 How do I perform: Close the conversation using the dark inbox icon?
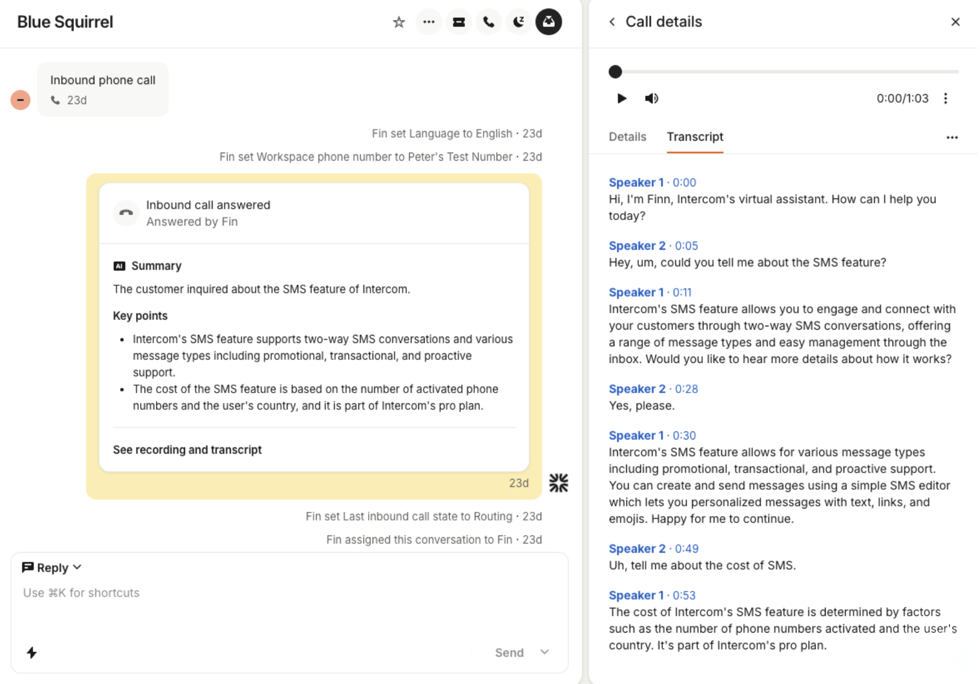(549, 22)
